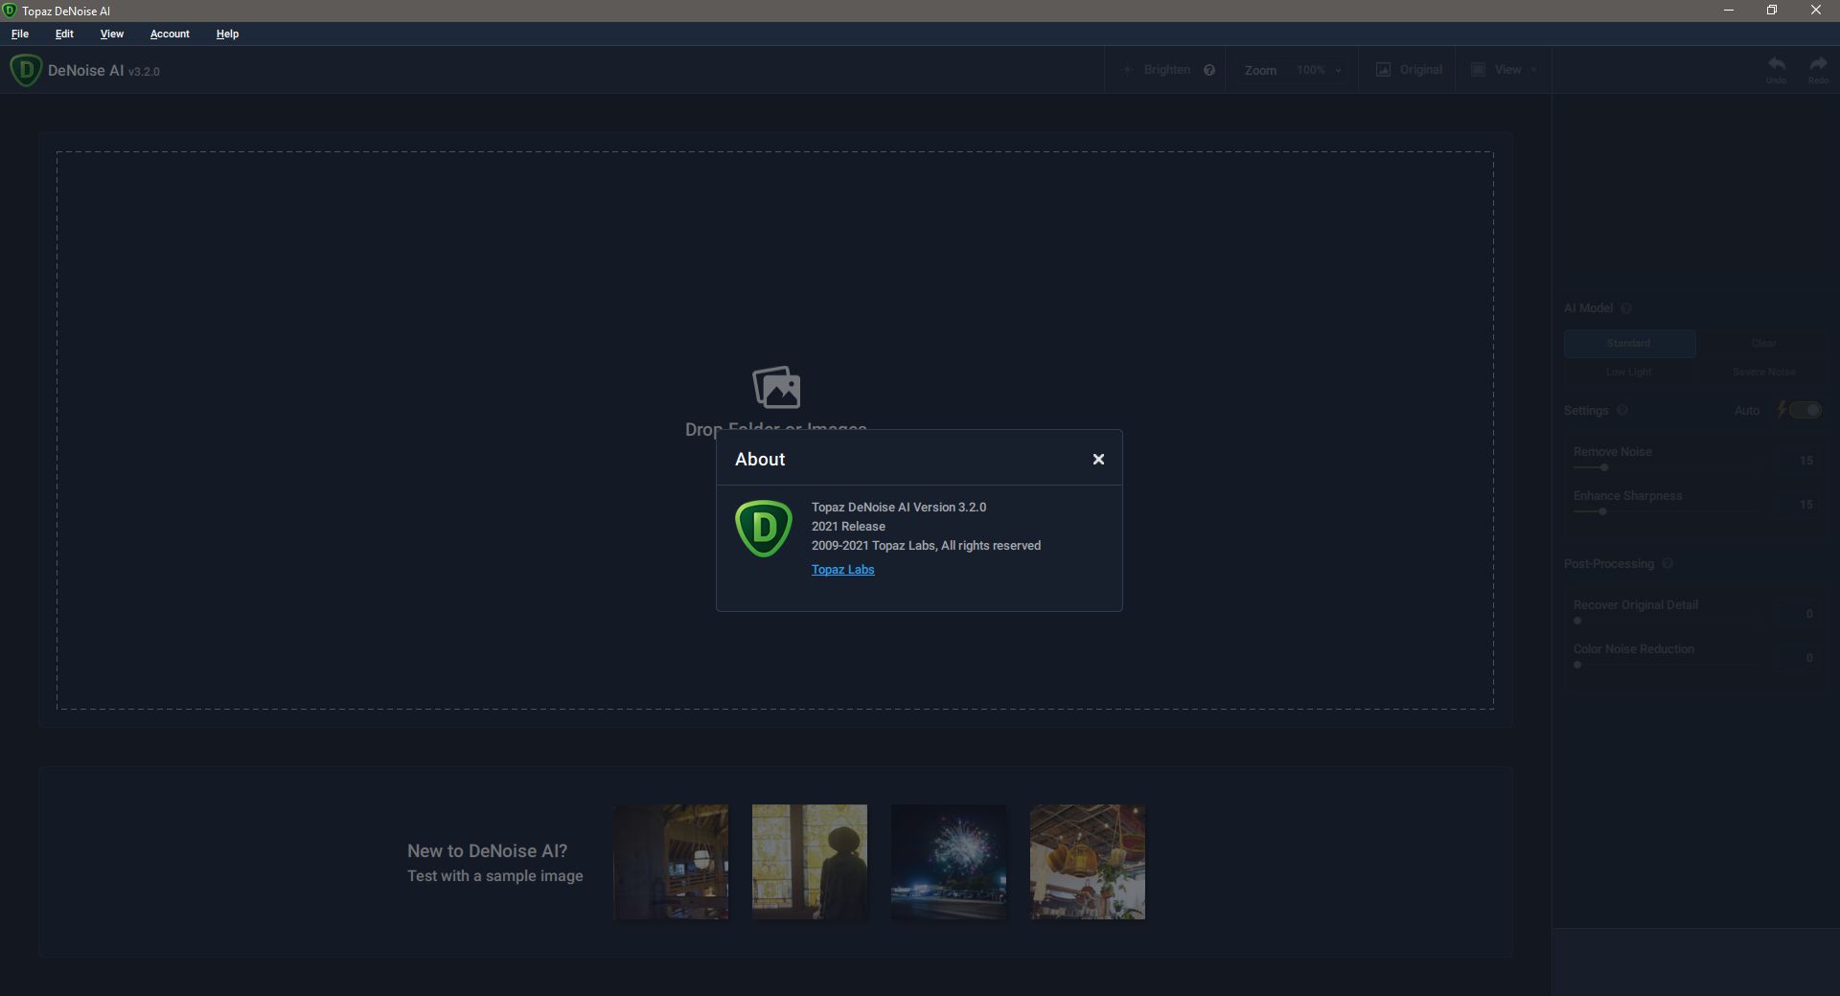Adjust the Enhance Sharpness slider
The image size is (1840, 996).
1667,511
